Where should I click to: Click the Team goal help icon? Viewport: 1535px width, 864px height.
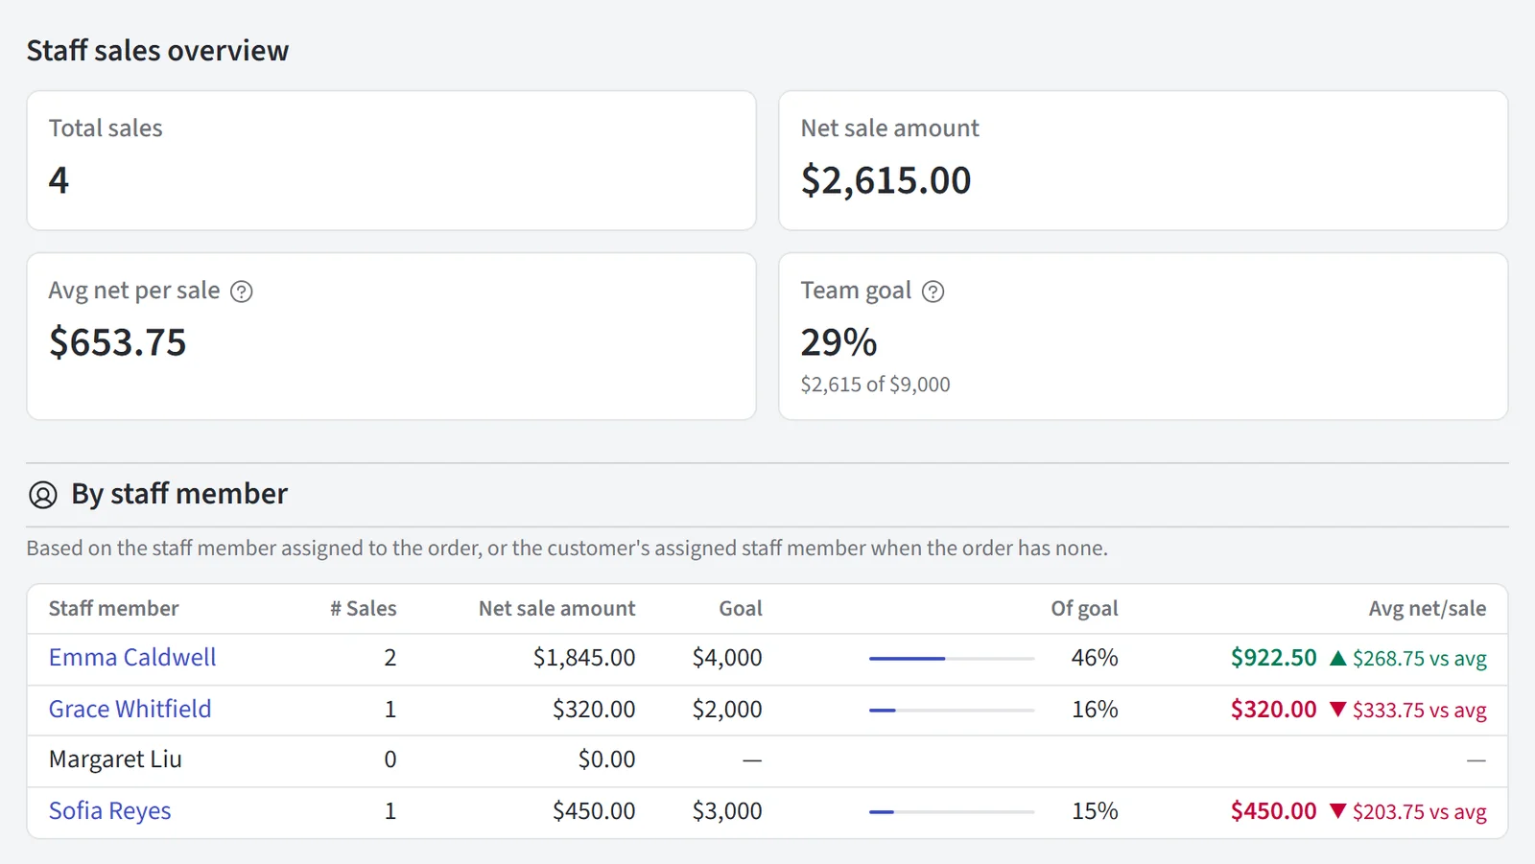click(x=933, y=292)
